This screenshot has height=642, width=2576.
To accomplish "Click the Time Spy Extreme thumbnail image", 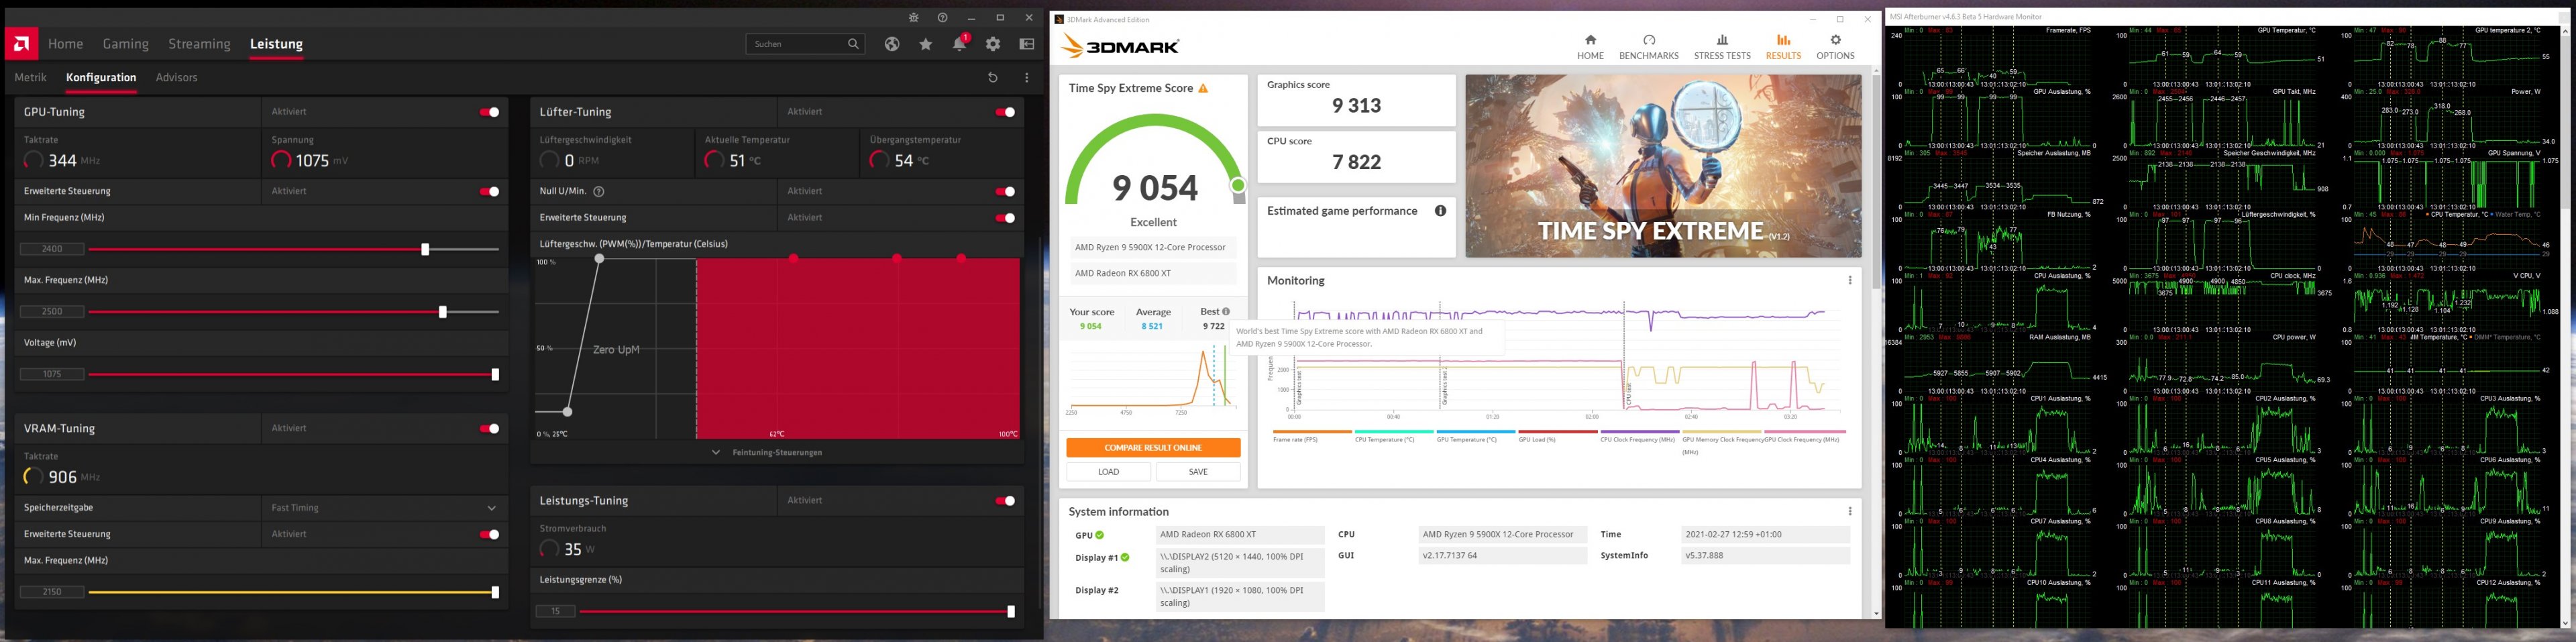I will 1663,166.
